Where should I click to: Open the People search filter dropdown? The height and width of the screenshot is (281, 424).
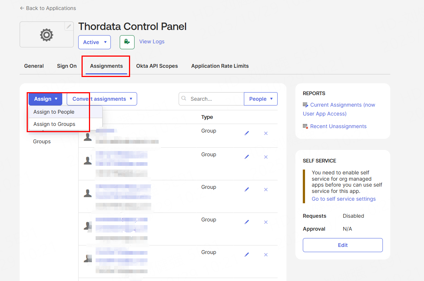coord(261,99)
